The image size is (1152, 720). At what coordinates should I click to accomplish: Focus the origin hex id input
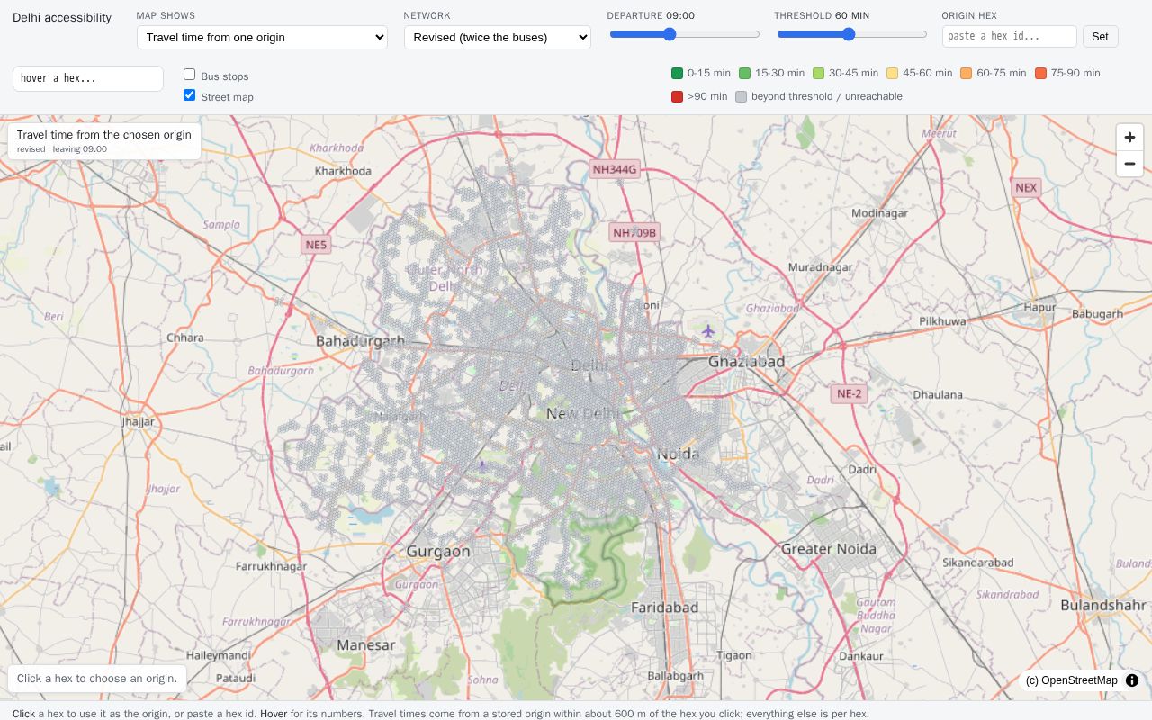click(1010, 36)
